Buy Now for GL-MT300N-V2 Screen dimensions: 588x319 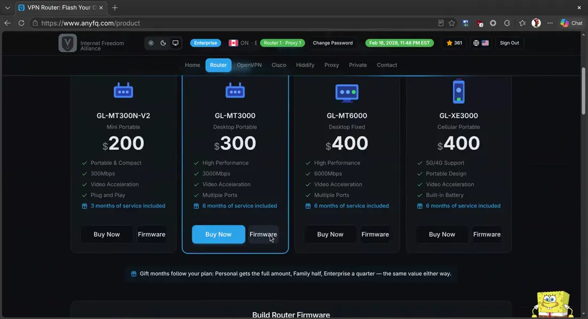106,234
